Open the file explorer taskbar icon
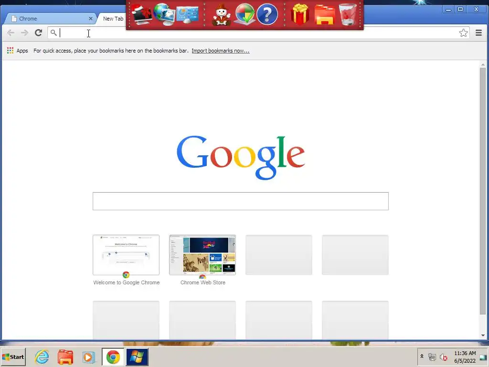 [65, 356]
